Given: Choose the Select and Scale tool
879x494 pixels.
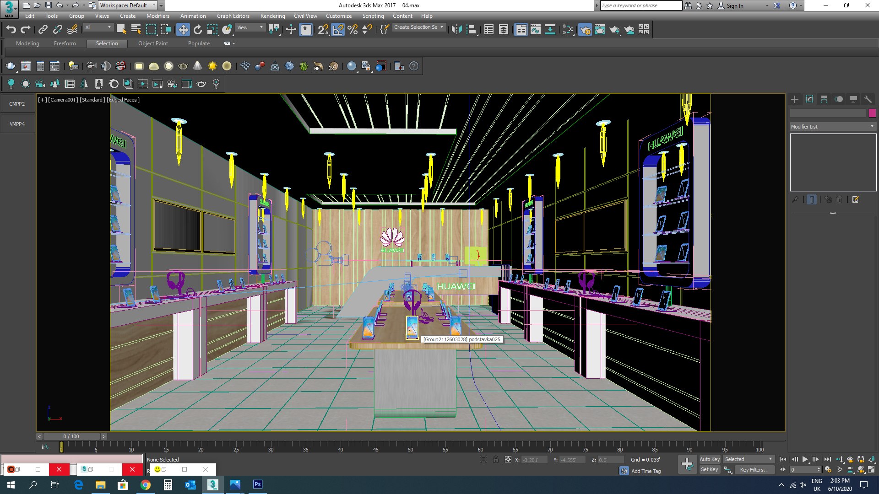Looking at the screenshot, I should coord(212,30).
